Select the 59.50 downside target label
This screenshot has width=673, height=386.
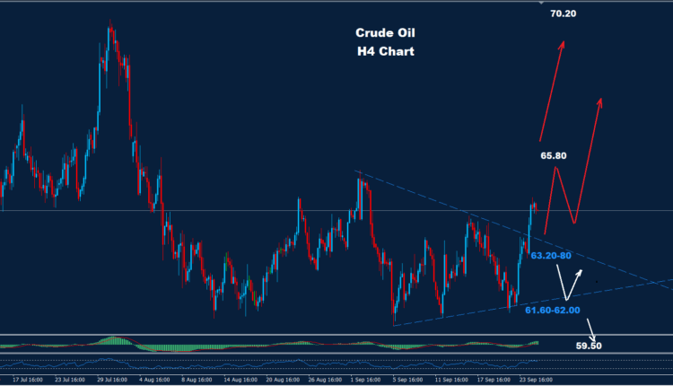tap(589, 344)
